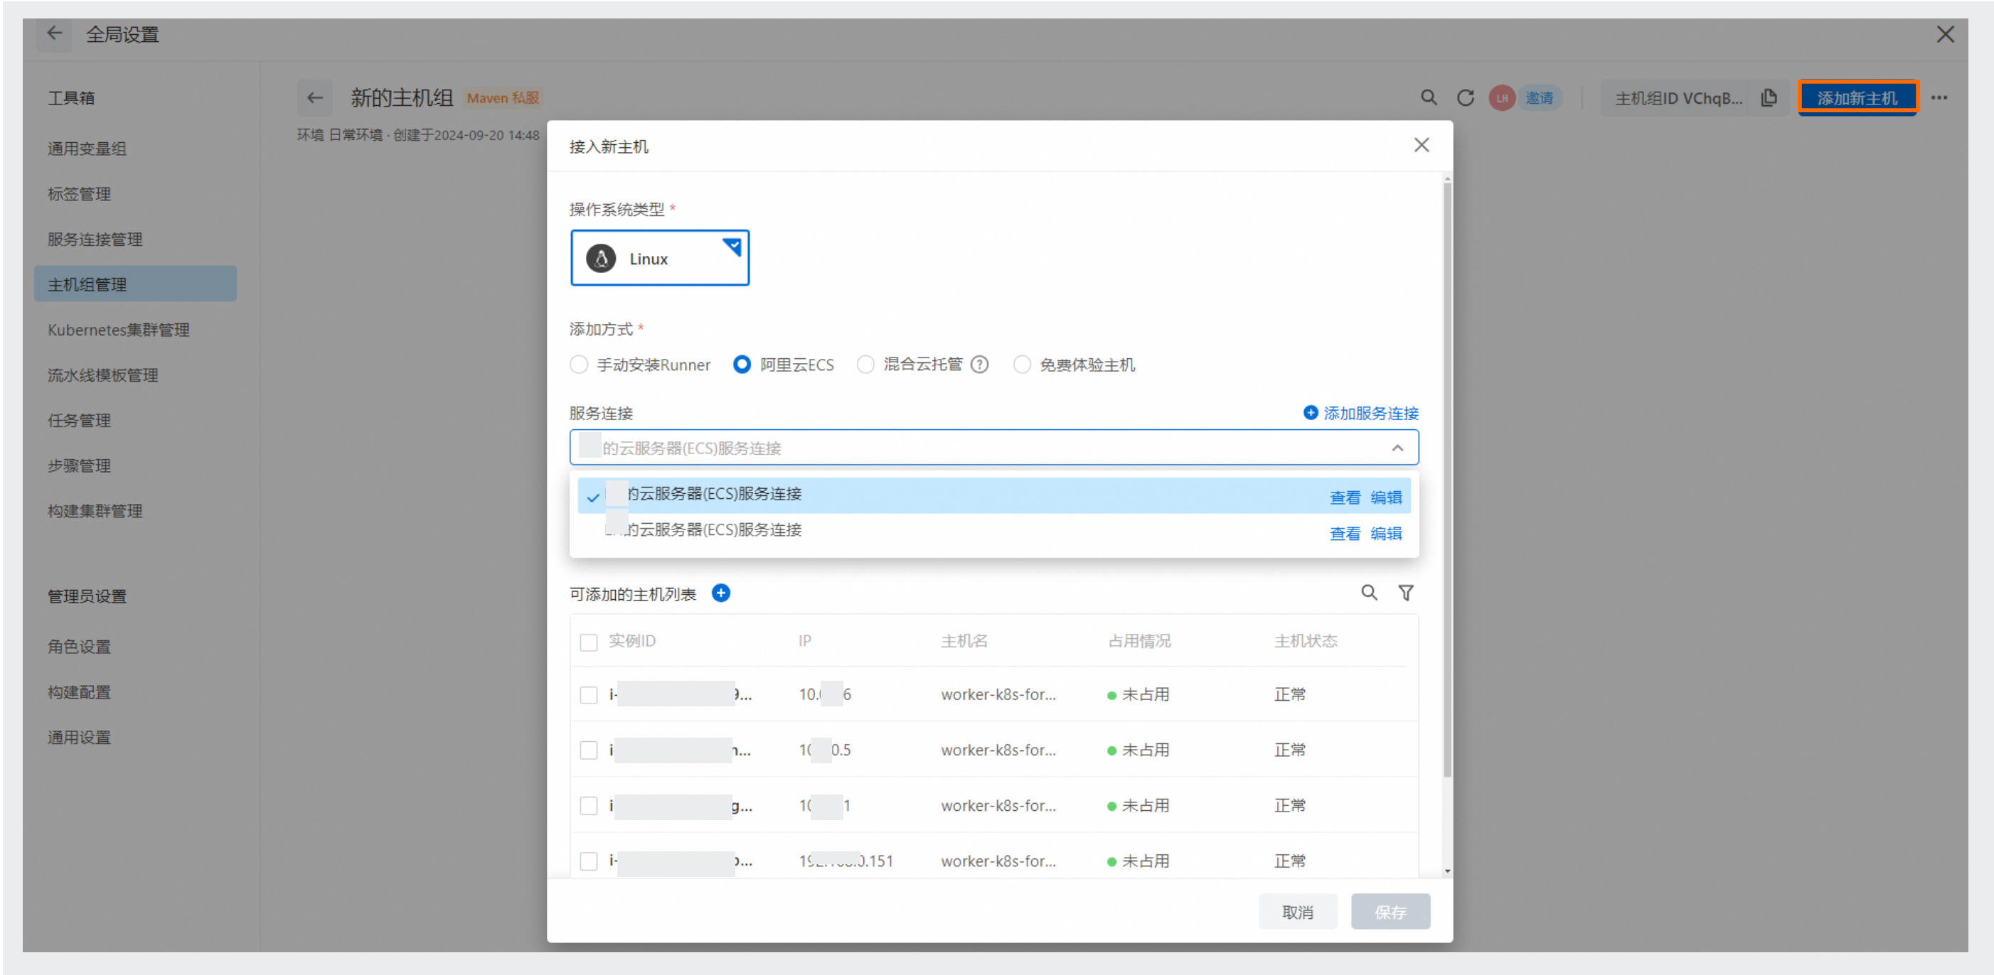The width and height of the screenshot is (1994, 975).
Task: Open 流水线模板管理 in sidebar
Action: (103, 375)
